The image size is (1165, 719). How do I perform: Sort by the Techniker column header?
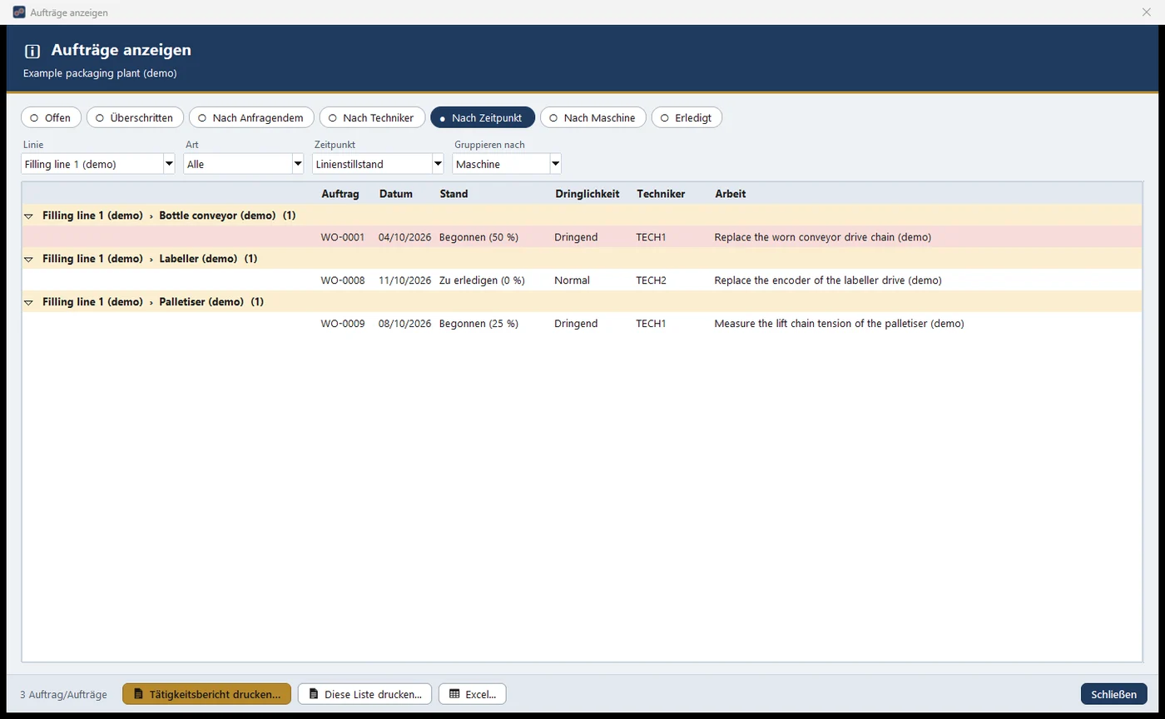661,194
